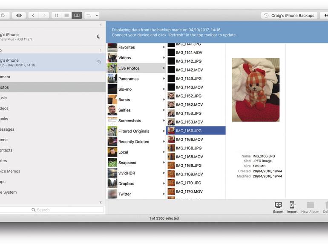Select file IMG_1141.MOV
Screen dimensions: 328x246
coord(196,52)
